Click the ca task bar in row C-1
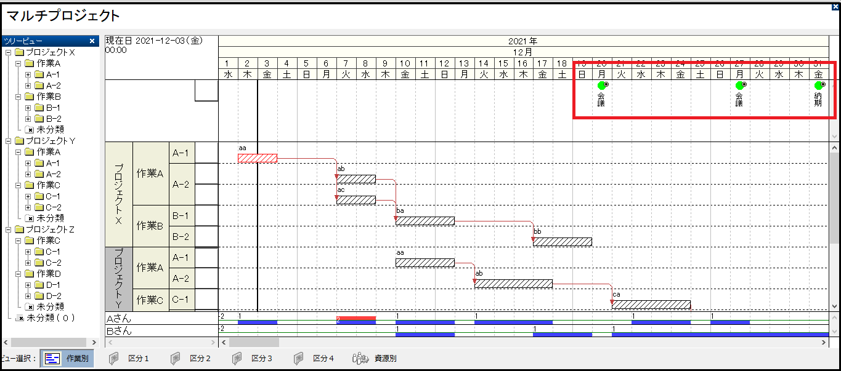The image size is (841, 371). [x=651, y=305]
